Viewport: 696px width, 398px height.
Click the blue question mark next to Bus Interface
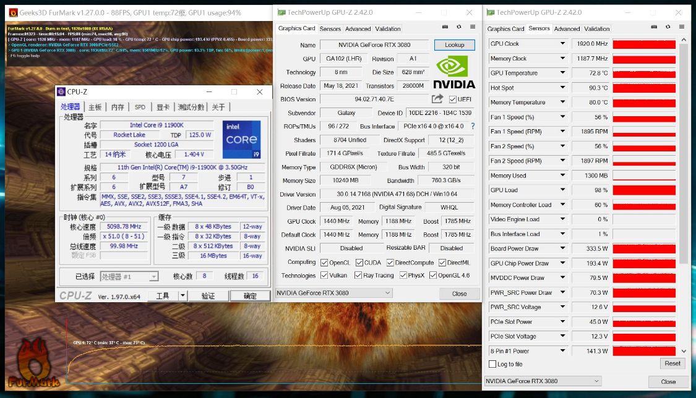click(x=473, y=126)
